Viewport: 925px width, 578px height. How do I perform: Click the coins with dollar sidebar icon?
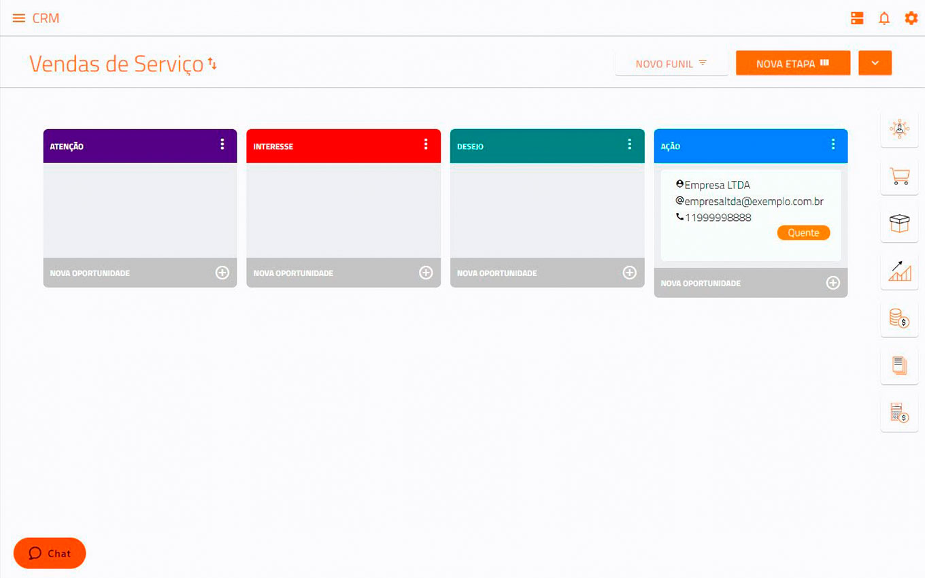click(x=899, y=318)
